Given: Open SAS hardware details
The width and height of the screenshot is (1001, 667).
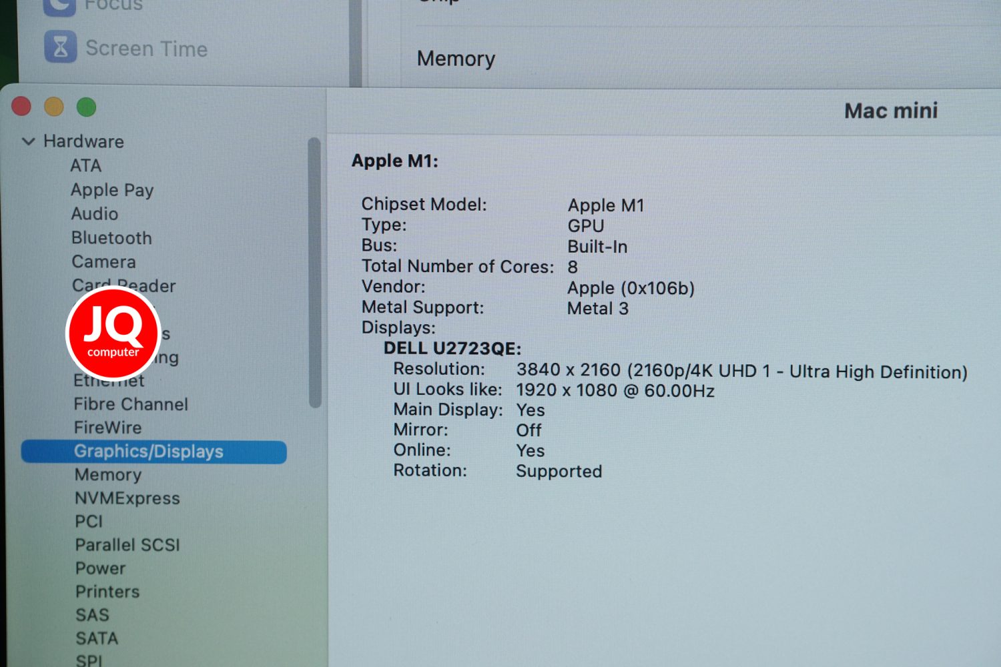Looking at the screenshot, I should [92, 615].
